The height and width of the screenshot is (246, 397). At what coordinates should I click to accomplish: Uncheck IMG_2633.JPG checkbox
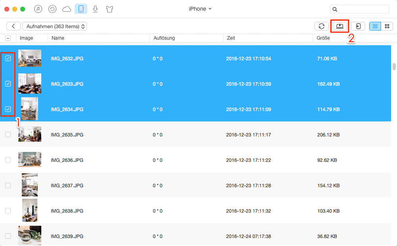point(8,84)
